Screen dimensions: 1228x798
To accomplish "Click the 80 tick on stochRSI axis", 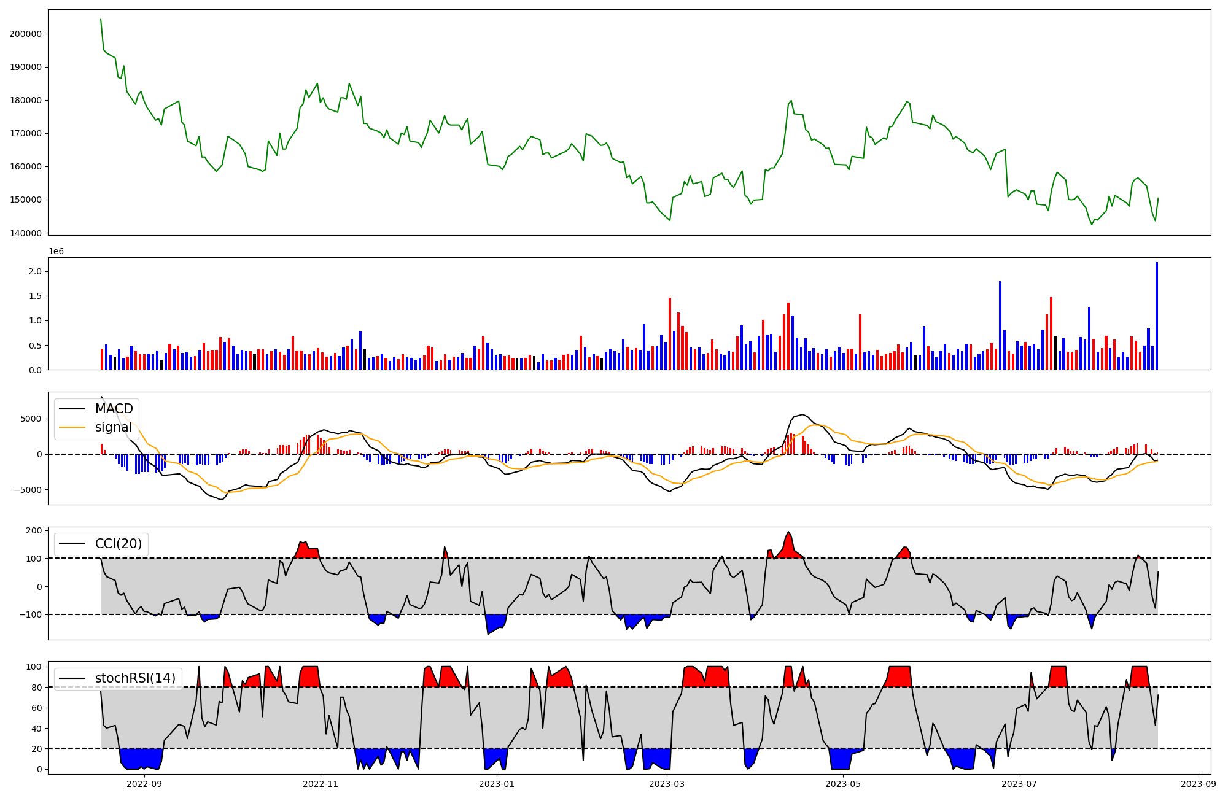I will pyautogui.click(x=37, y=688).
